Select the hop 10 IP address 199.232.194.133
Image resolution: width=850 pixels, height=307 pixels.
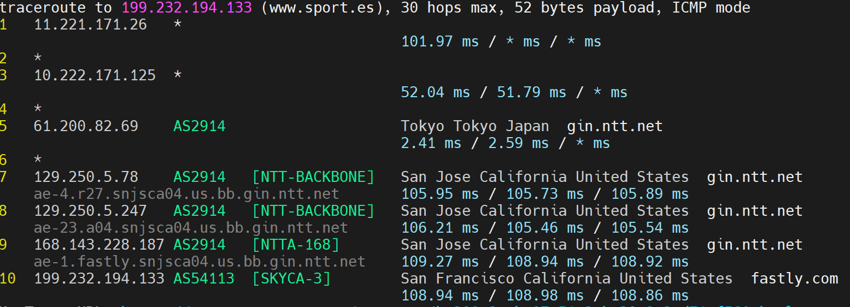[x=99, y=279]
